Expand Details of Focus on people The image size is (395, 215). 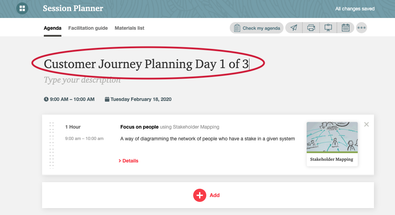coord(128,161)
